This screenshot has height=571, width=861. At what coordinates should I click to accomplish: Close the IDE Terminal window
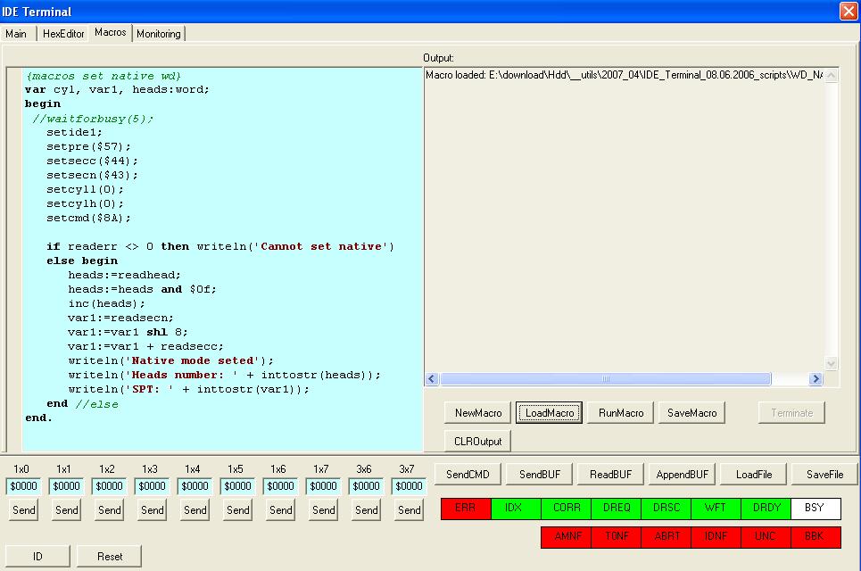(849, 11)
